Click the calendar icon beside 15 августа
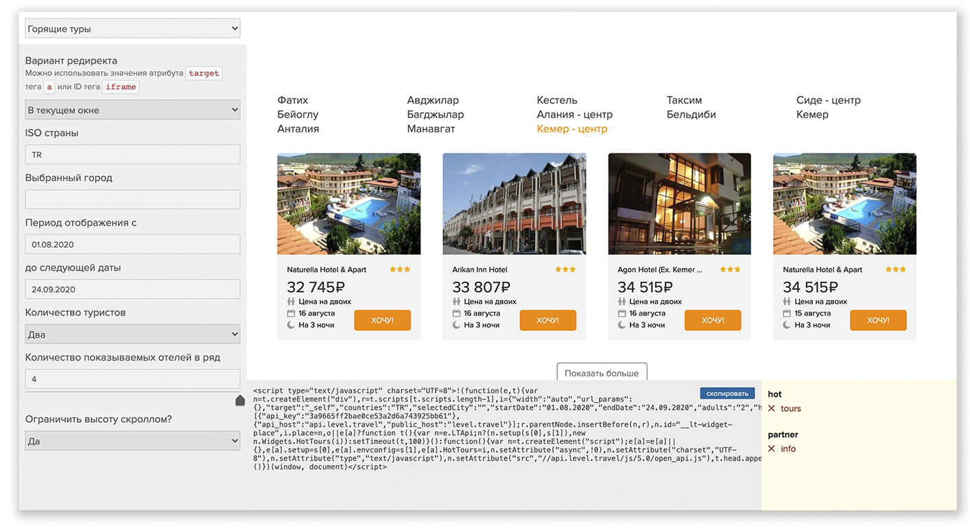Image resolution: width=970 pixels, height=531 pixels. (787, 313)
